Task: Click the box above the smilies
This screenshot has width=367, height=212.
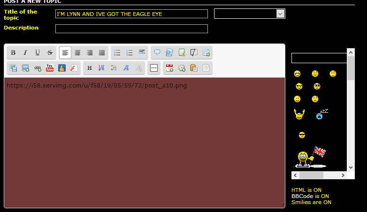Action: pyautogui.click(x=319, y=58)
